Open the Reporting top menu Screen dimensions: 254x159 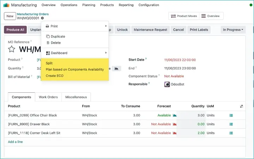tap(126, 5)
